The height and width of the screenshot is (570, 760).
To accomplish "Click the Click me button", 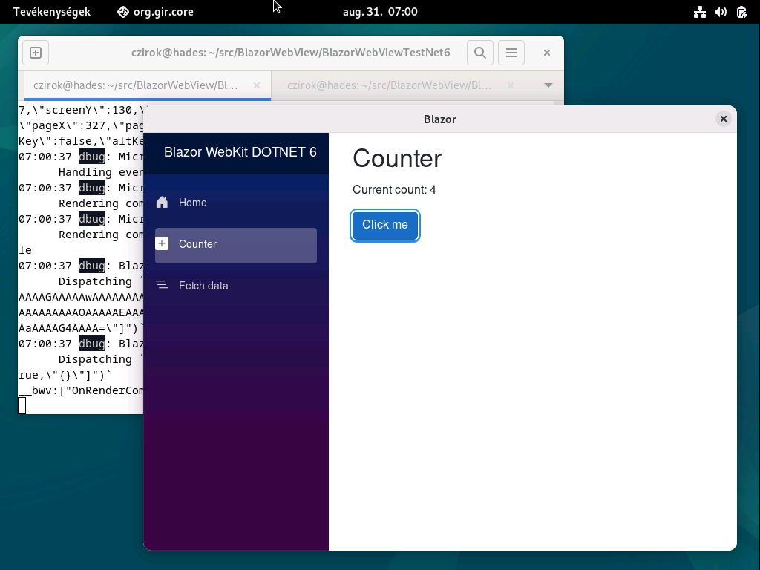I will 384,225.
